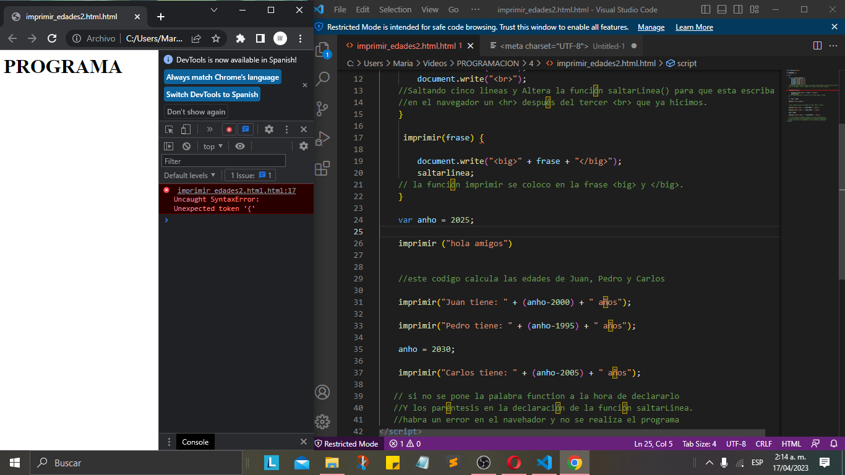
Task: Split the VS Code editor right
Action: [x=817, y=46]
